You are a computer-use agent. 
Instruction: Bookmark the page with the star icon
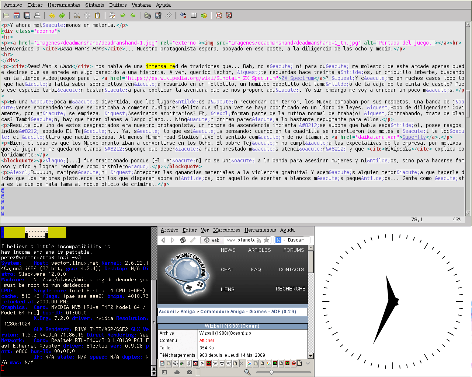click(x=267, y=240)
